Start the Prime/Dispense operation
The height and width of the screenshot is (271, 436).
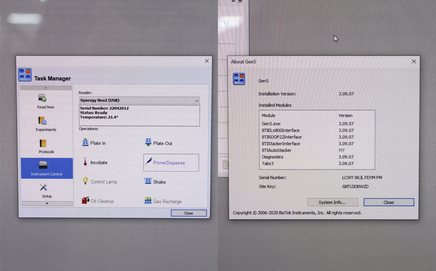(171, 162)
